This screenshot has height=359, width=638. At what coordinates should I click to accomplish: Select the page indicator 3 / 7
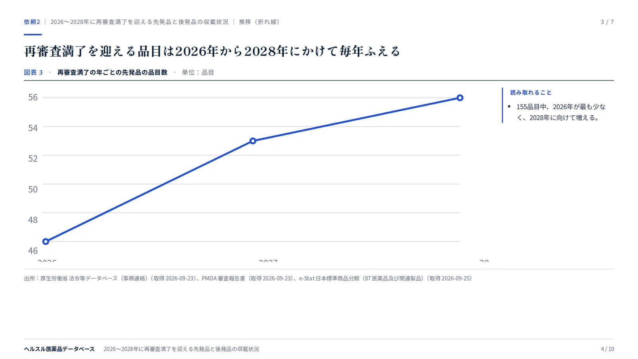(x=607, y=22)
